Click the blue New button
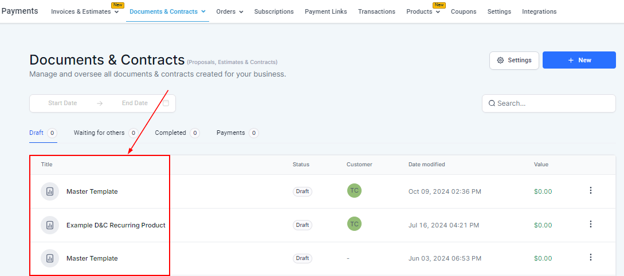Screen dimensions: 624x276 click(579, 60)
